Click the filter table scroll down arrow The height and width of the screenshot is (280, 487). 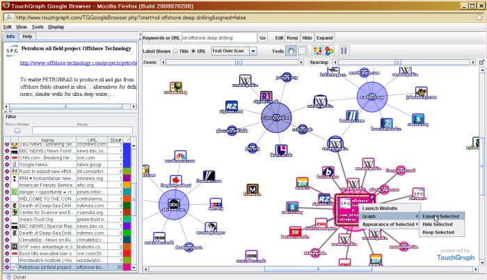(x=134, y=267)
